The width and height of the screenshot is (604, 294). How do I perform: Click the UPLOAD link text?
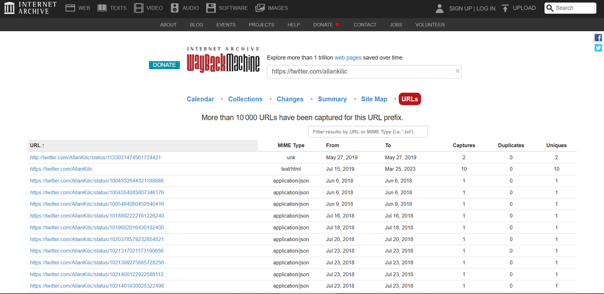coord(524,8)
